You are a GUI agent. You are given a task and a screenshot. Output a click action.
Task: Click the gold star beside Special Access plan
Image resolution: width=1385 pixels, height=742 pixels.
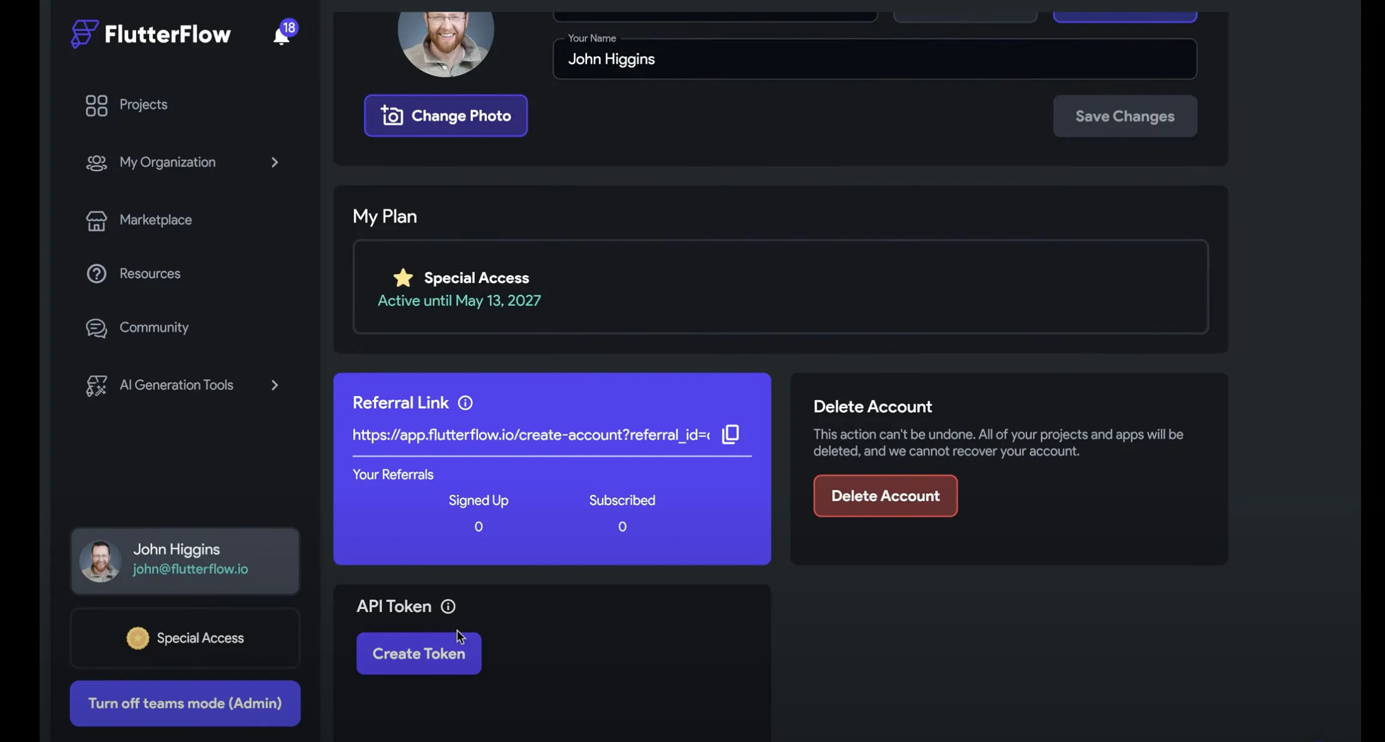(x=403, y=278)
